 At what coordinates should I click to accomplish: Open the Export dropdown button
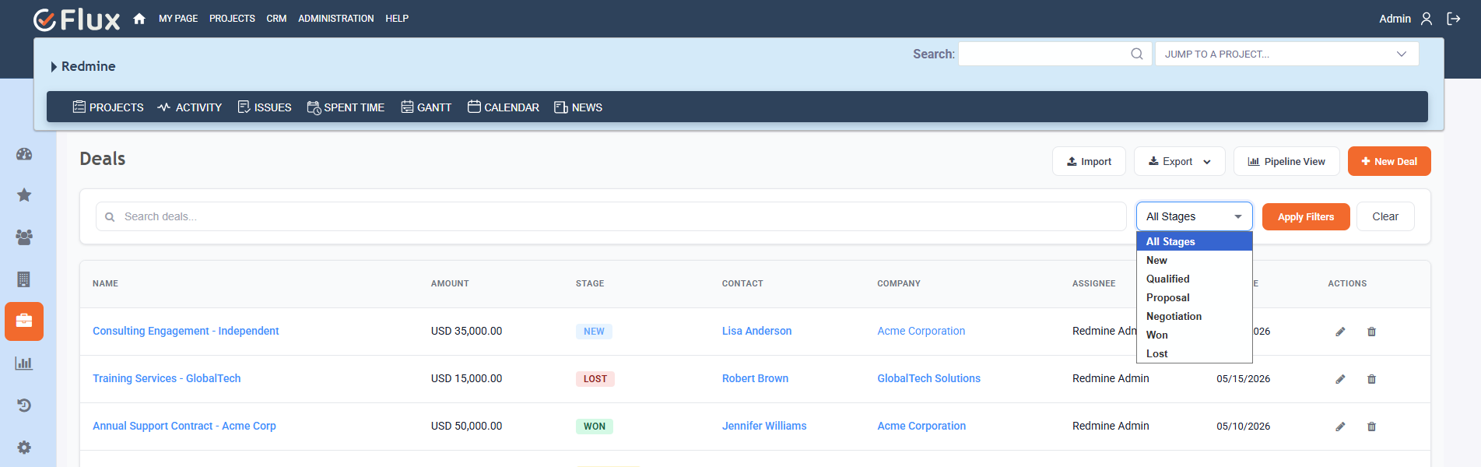click(1179, 161)
